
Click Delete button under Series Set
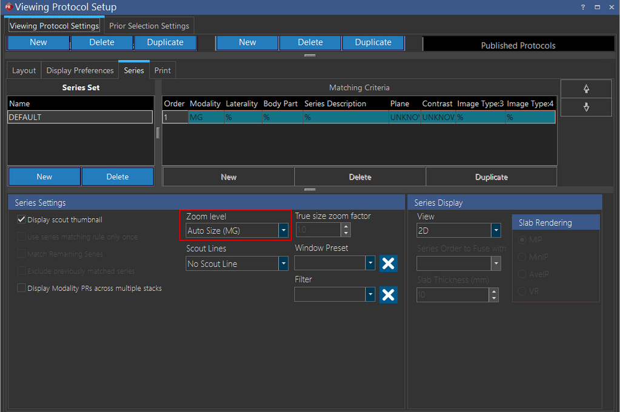[118, 177]
